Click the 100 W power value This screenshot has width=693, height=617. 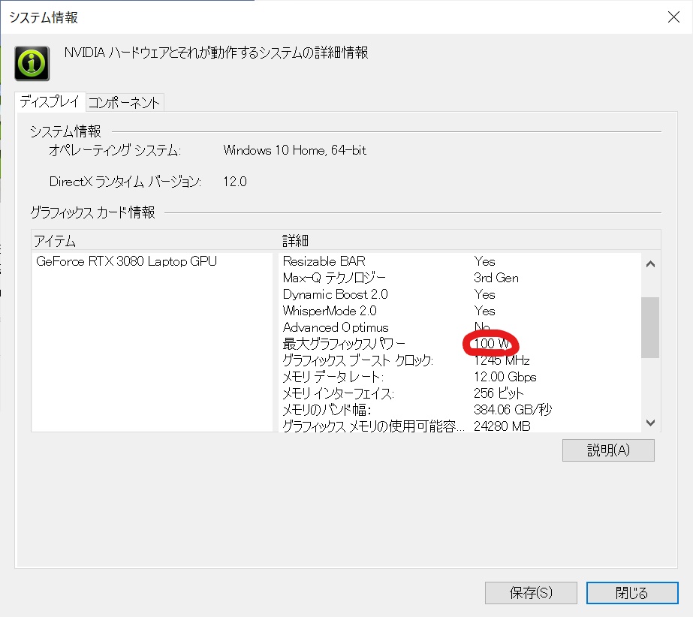click(x=491, y=344)
